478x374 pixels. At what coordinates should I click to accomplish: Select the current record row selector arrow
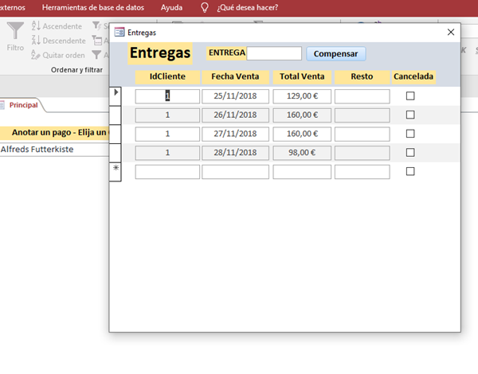pos(116,94)
